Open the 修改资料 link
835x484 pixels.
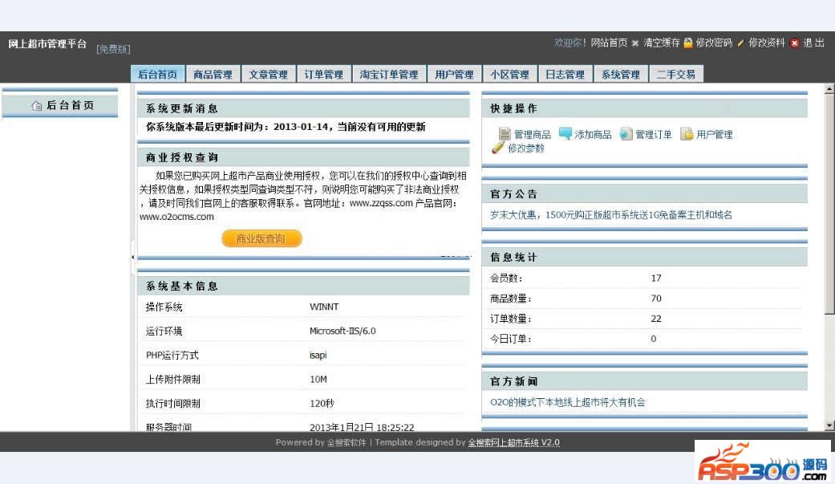(x=767, y=43)
